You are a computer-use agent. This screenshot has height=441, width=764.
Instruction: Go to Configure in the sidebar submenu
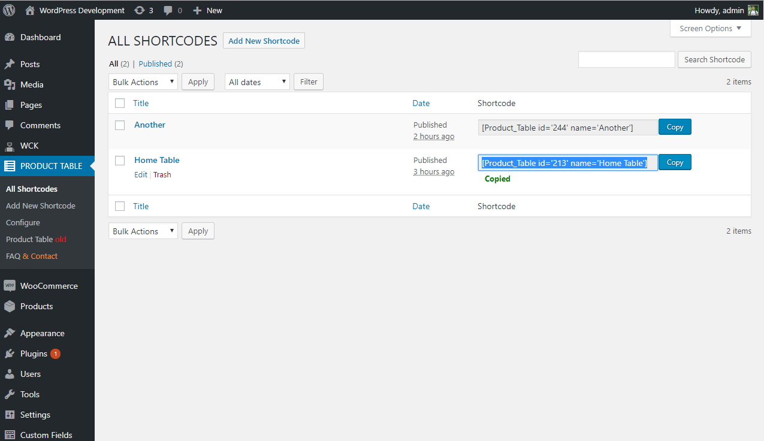click(x=23, y=222)
